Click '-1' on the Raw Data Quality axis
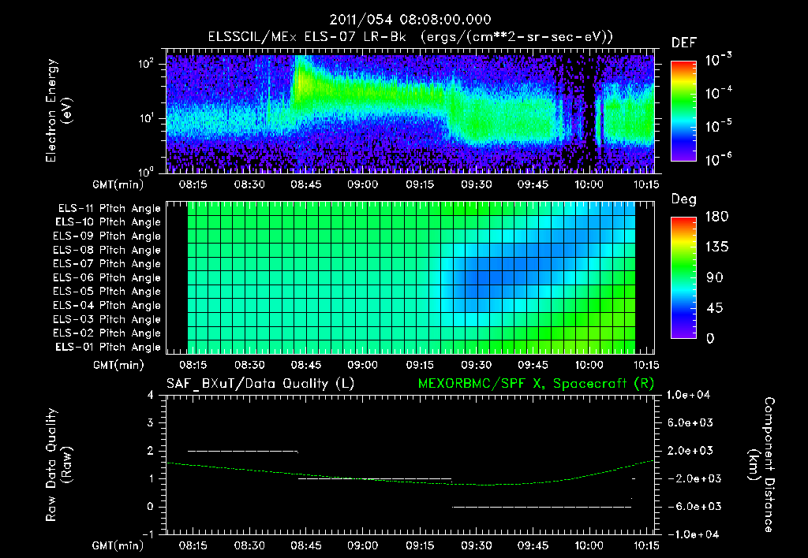Image resolution: width=808 pixels, height=558 pixels. (x=148, y=534)
